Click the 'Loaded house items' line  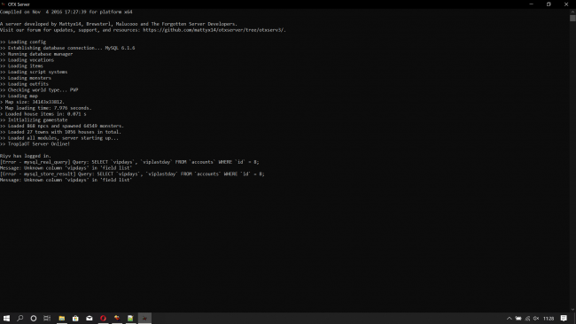coord(43,113)
